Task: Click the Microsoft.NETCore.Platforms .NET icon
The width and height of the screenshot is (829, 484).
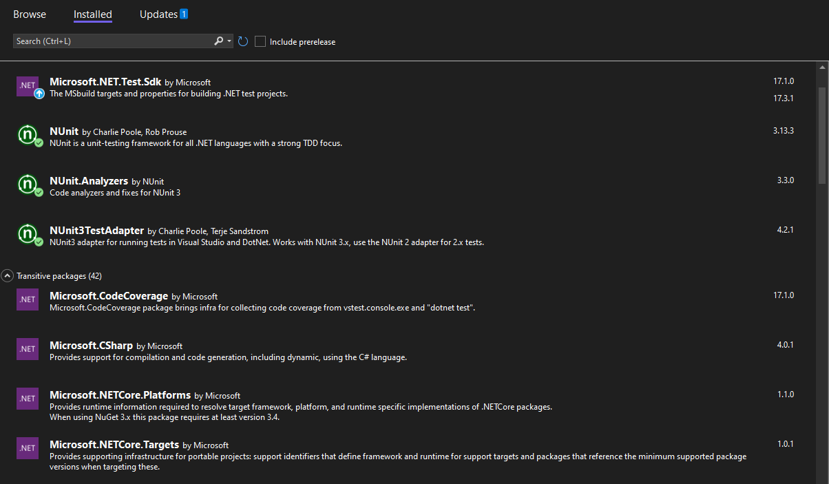Action: pos(28,399)
